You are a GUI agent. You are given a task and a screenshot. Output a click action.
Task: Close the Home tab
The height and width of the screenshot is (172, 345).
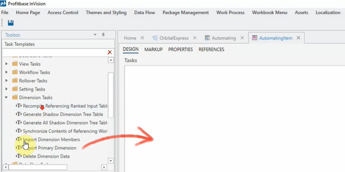(142, 38)
